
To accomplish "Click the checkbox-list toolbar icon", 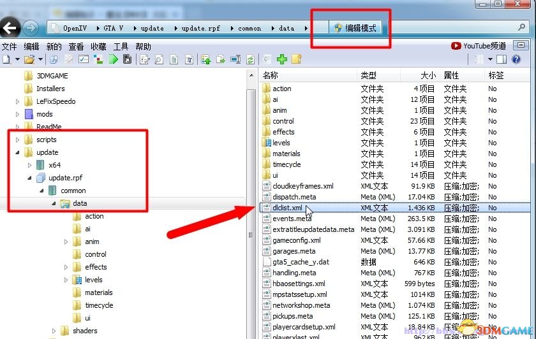I will 84,59.
